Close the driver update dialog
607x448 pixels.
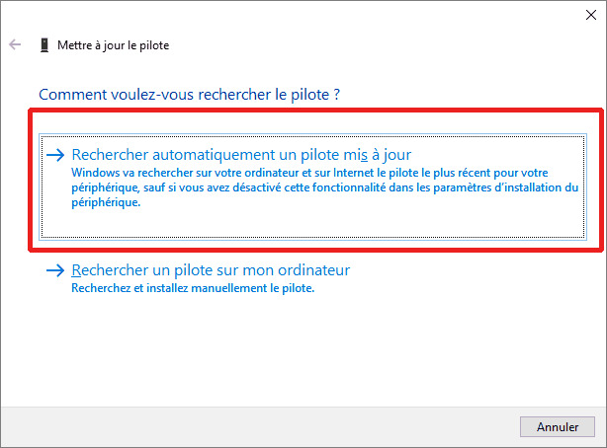[591, 15]
